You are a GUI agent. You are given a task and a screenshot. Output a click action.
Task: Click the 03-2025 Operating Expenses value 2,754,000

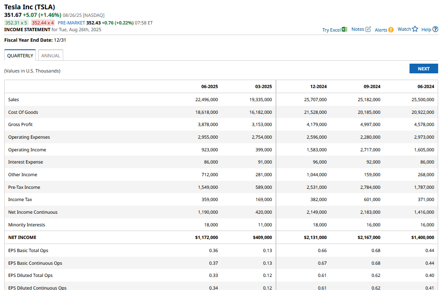tap(262, 137)
